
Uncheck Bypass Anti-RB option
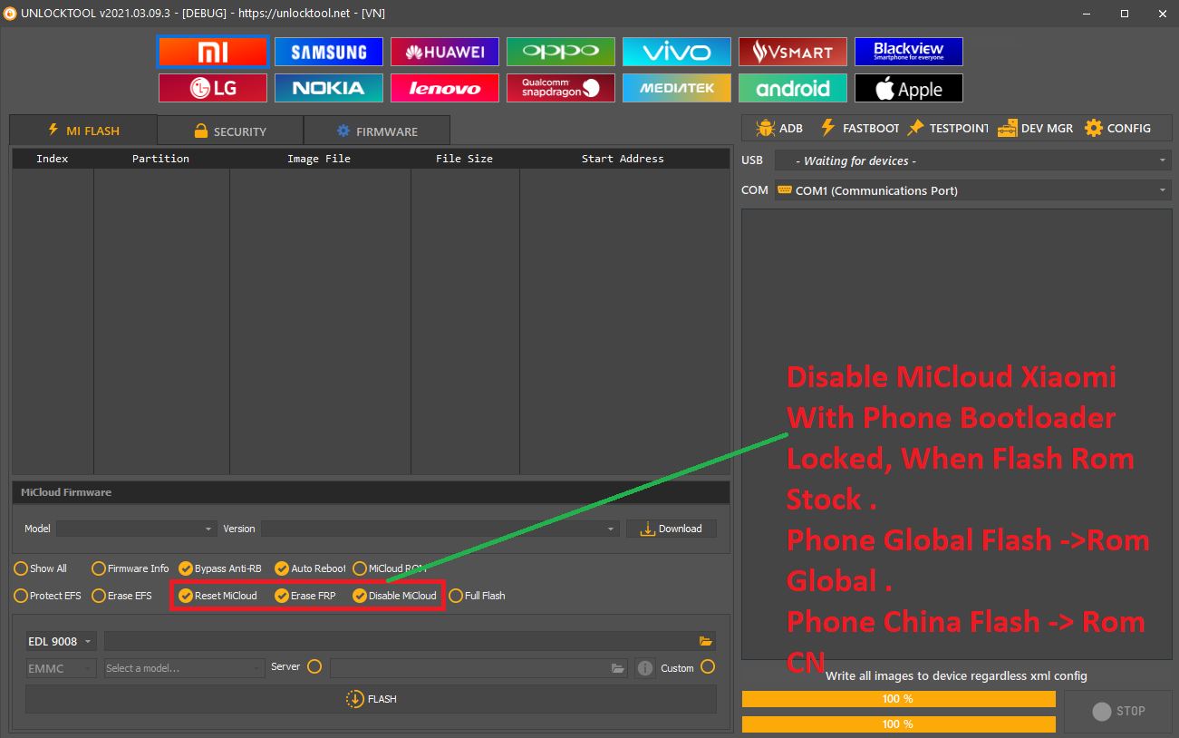220,568
